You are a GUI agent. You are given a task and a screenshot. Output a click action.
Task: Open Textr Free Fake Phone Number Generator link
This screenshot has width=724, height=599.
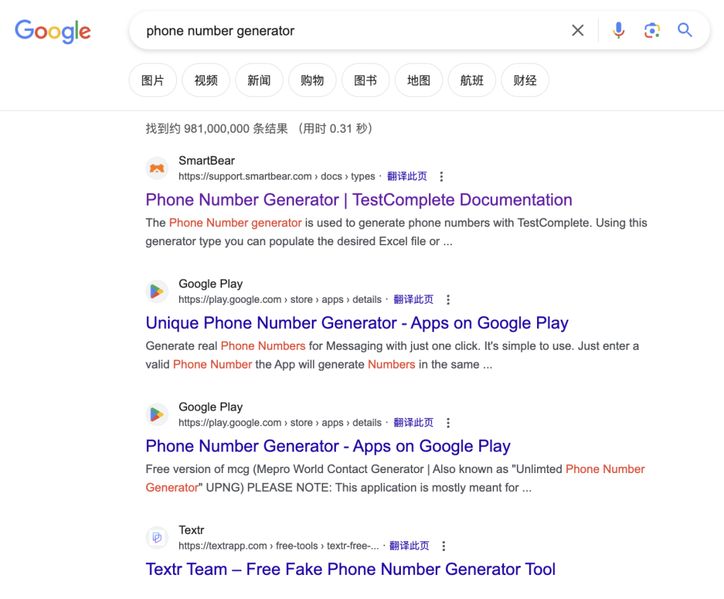[x=351, y=570]
